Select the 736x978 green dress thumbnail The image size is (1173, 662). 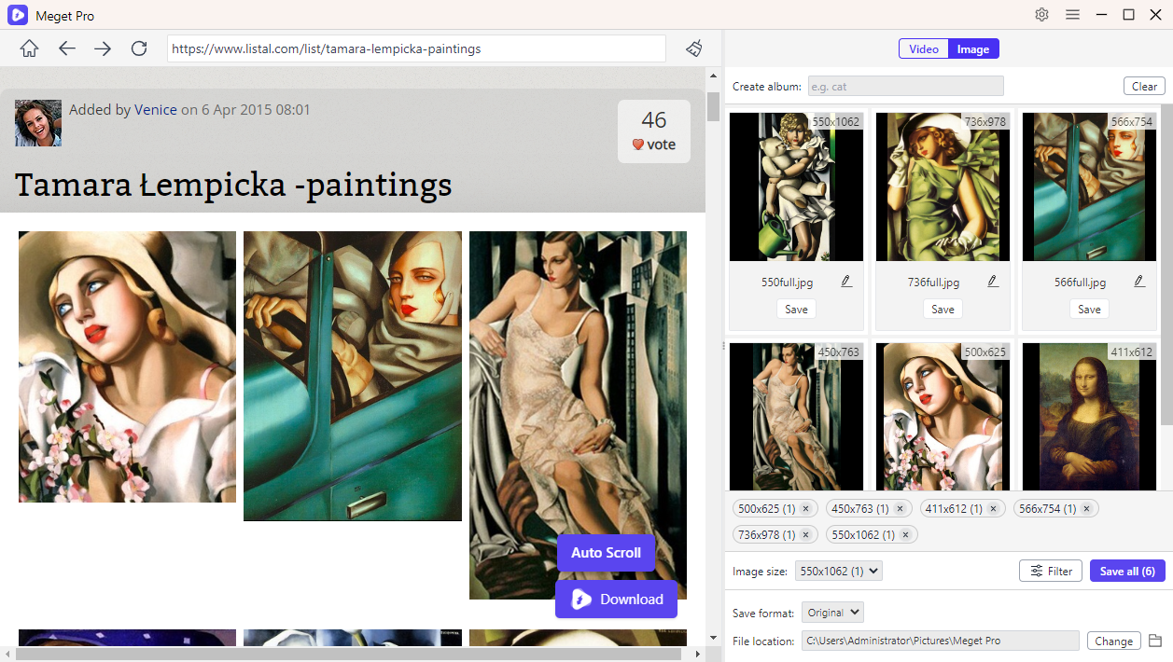tap(943, 186)
